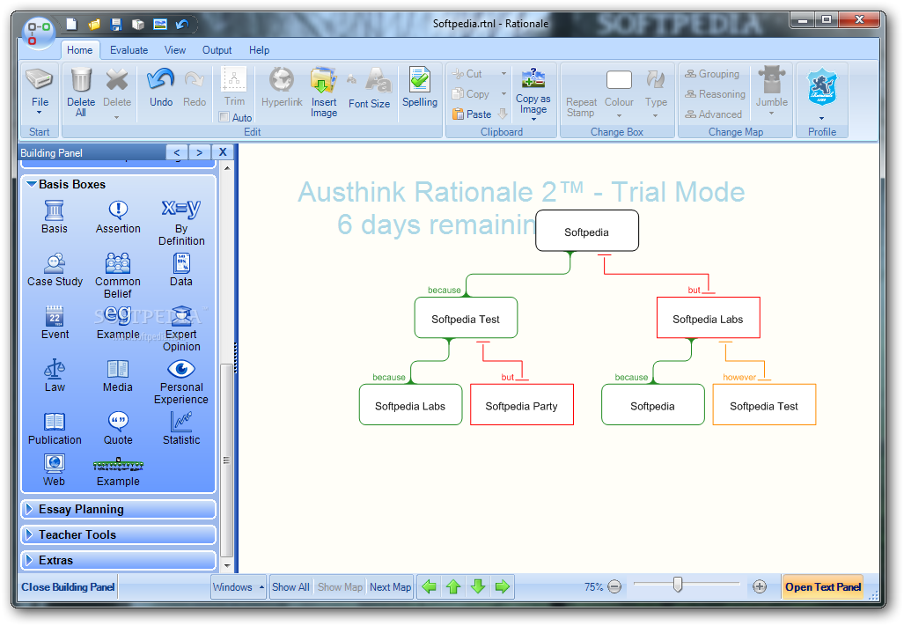904x626 pixels.
Task: Navigate map with green down arrow
Action: tap(478, 586)
